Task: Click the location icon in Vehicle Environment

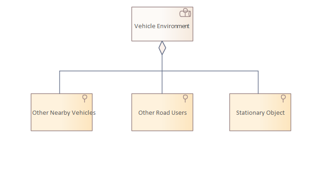Action: click(x=185, y=13)
